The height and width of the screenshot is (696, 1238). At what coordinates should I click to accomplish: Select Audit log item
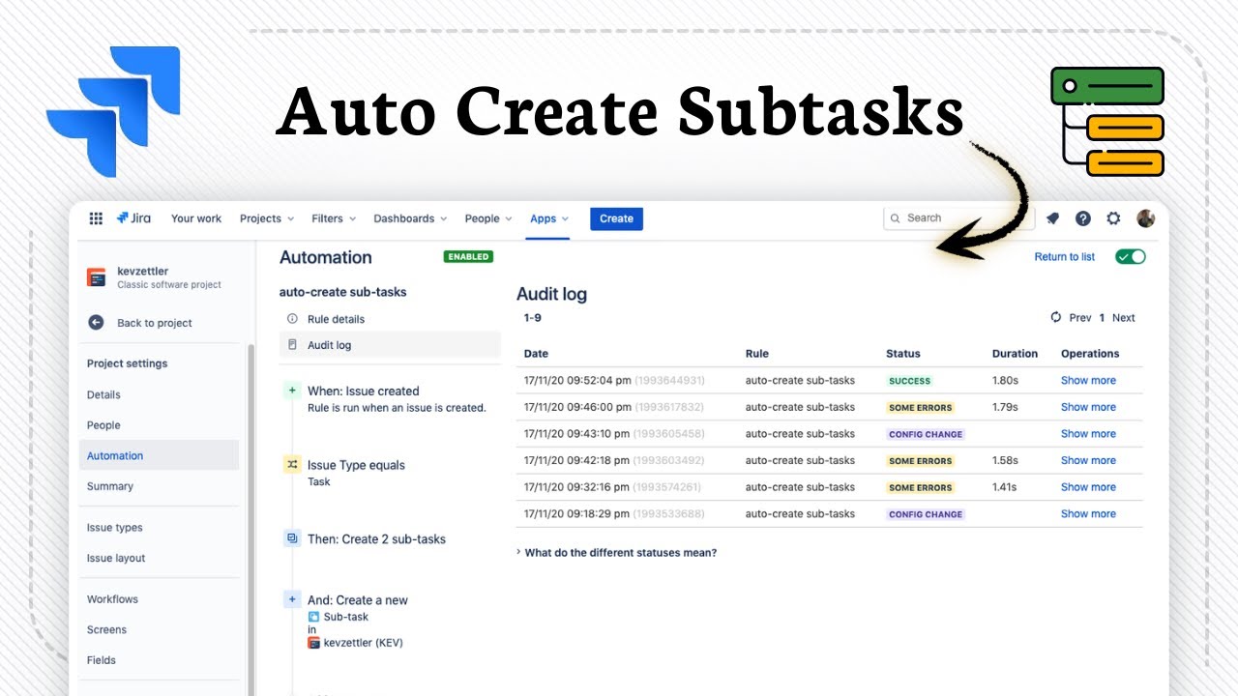[x=390, y=345]
